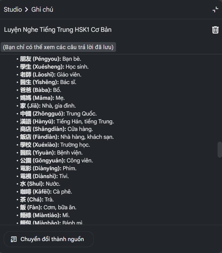Delete this note with trash icon
The image size is (222, 253).
215,30
